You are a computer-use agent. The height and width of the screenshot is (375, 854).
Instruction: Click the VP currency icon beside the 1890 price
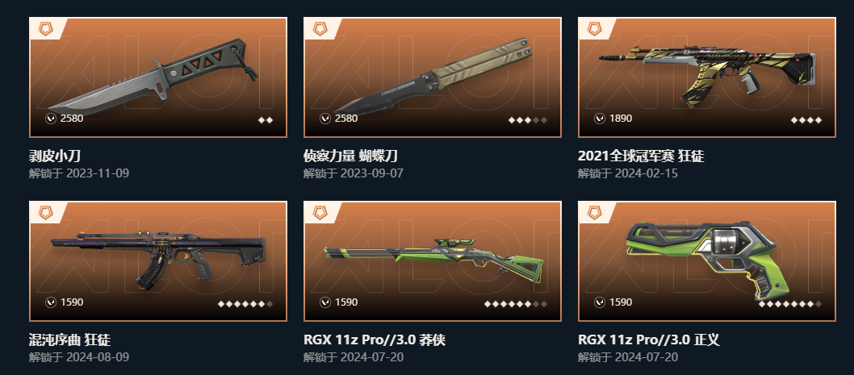(600, 118)
